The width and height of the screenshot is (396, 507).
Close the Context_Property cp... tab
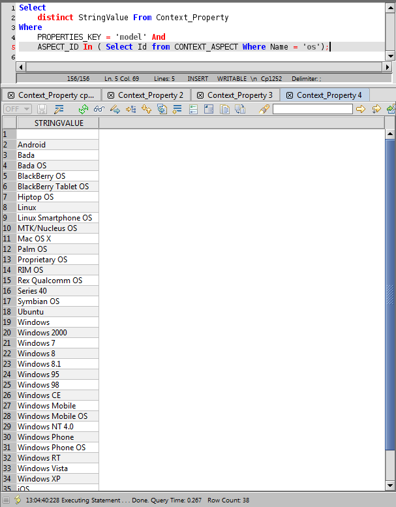click(11, 95)
